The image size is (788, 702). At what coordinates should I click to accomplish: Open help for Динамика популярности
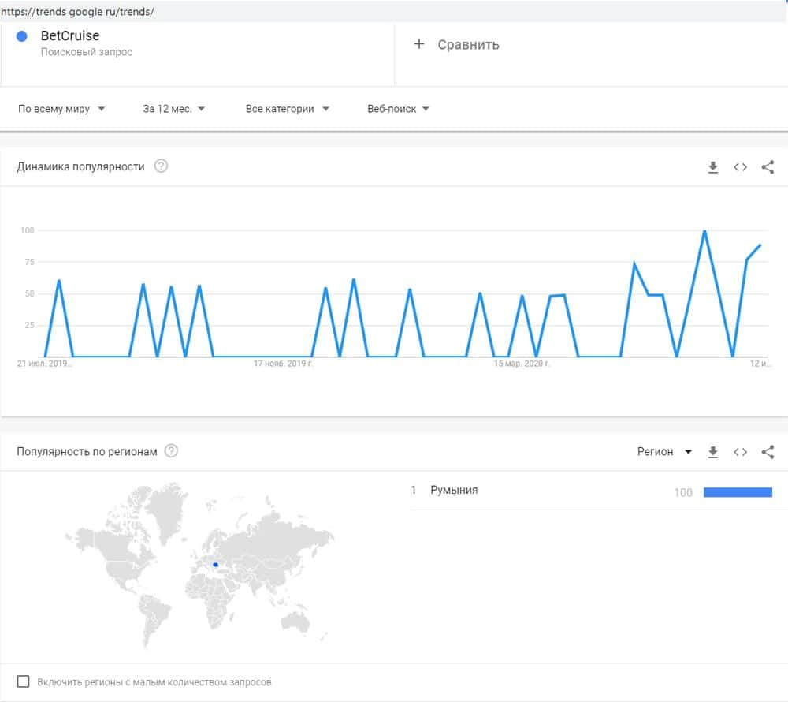point(161,166)
